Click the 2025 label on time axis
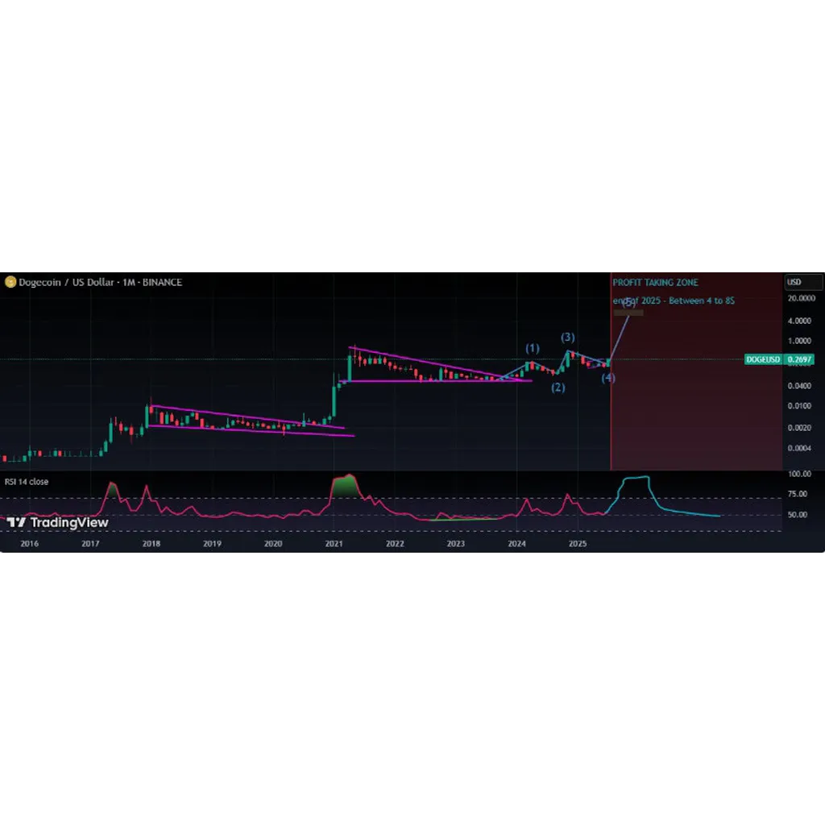The height and width of the screenshot is (825, 825). coord(578,544)
